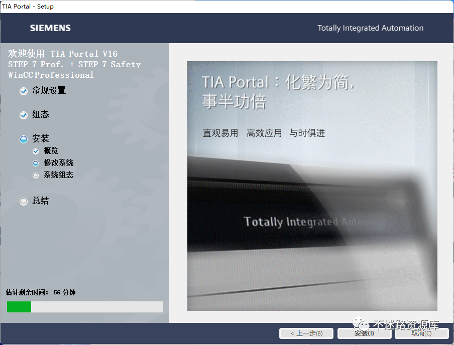Select the 概览 sub-step
This screenshot has height=345, width=454.
click(51, 150)
